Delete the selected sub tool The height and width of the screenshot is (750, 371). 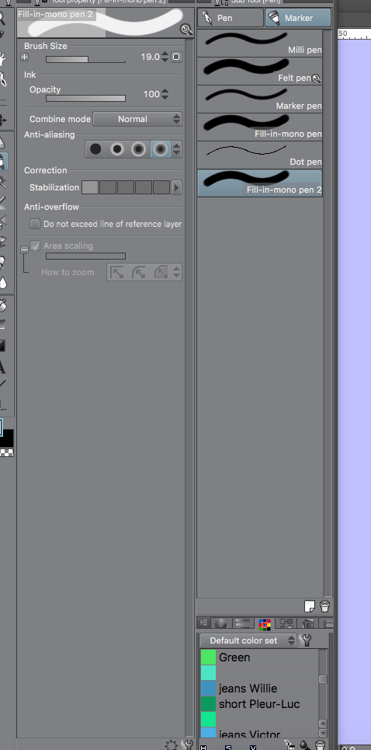point(324,606)
